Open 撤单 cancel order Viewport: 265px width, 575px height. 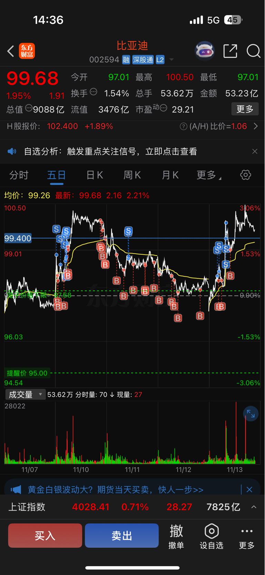(176, 537)
